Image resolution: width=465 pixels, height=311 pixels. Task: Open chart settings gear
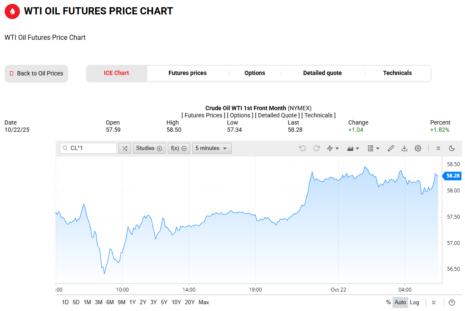(418, 148)
